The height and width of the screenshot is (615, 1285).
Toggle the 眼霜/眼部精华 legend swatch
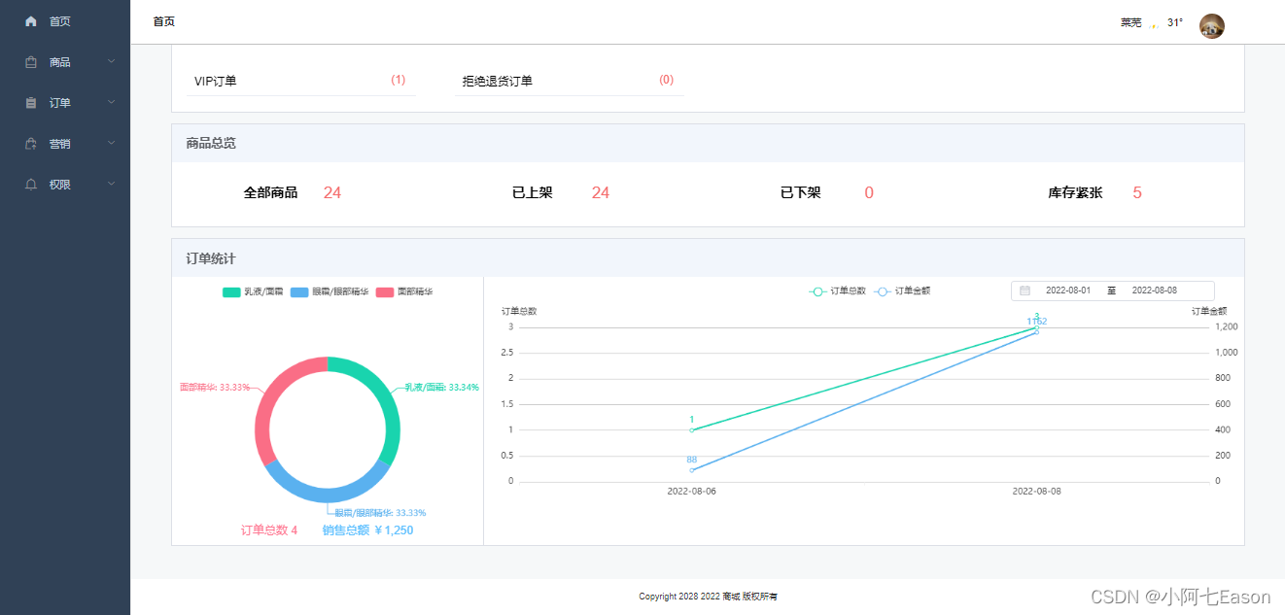[299, 291]
